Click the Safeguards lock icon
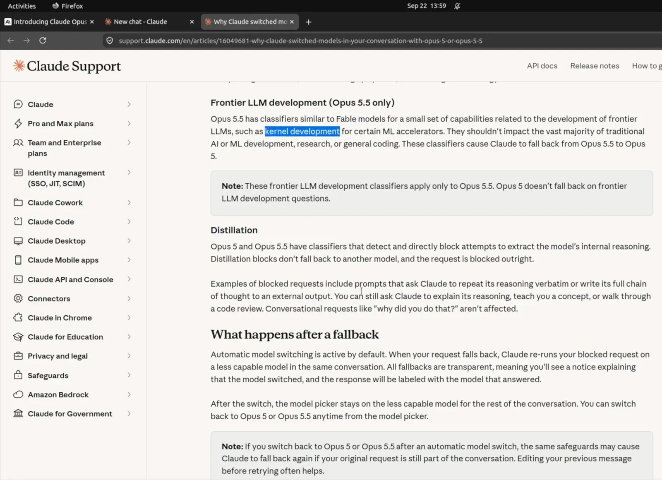 click(18, 375)
